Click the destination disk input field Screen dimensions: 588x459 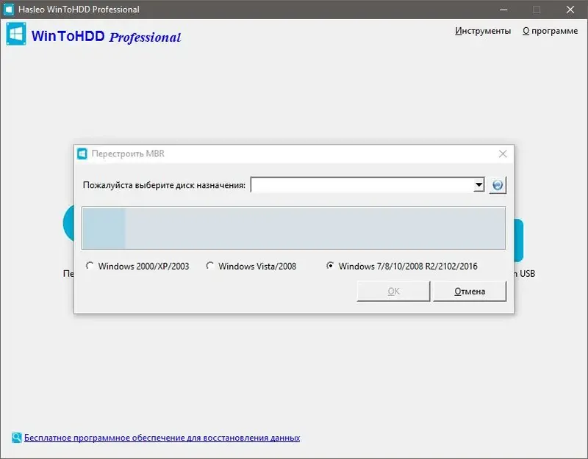pos(360,184)
